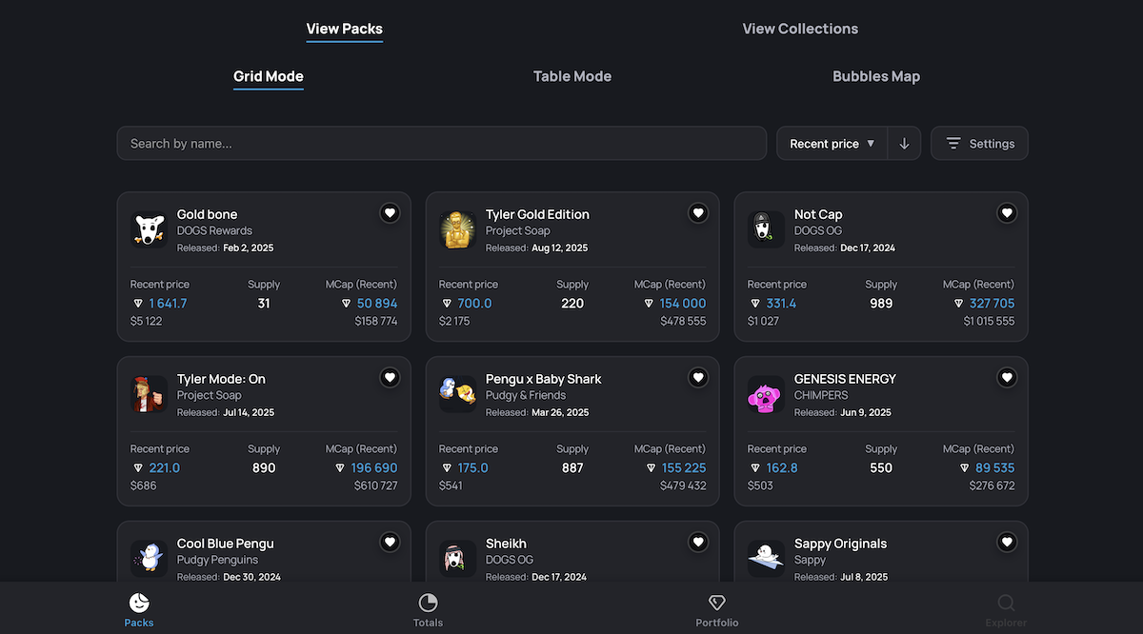
Task: Toggle heart on Tyler Gold Edition card
Action: click(698, 213)
